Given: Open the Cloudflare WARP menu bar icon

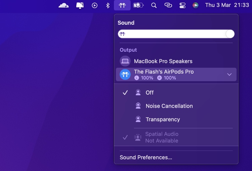Looking at the screenshot, I should pos(64,5).
